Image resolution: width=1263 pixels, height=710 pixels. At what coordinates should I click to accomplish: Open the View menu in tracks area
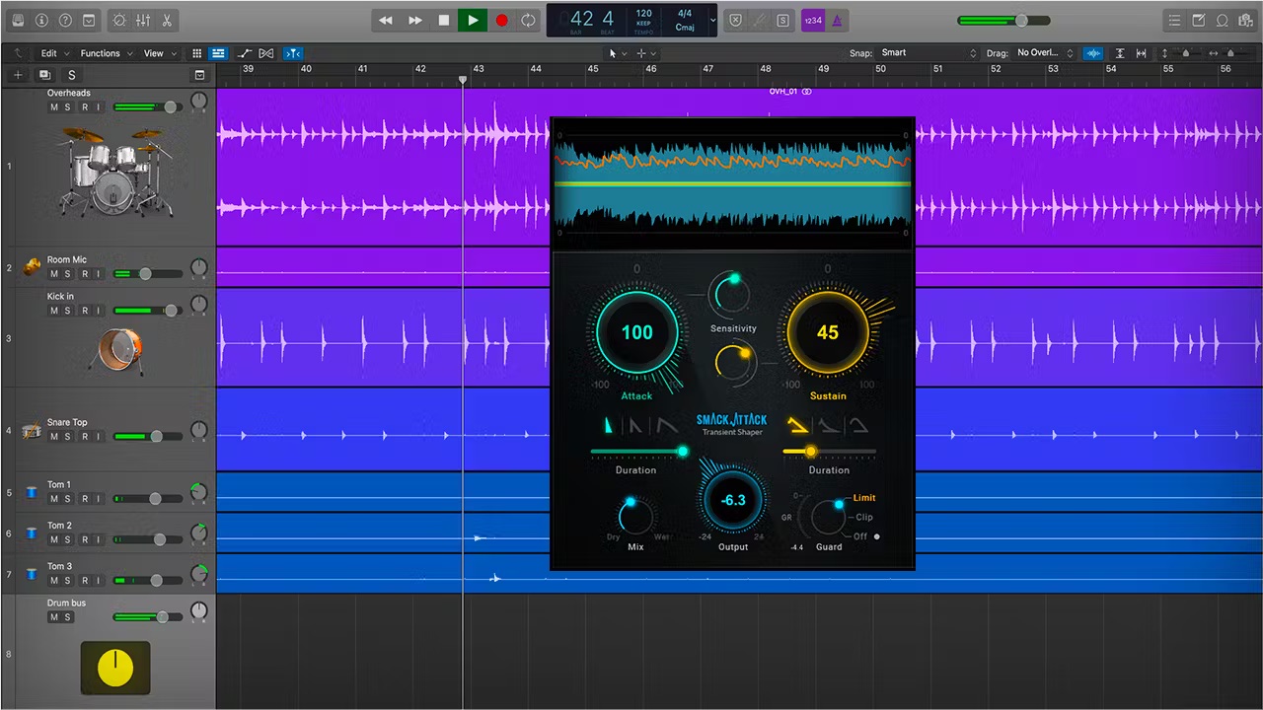click(160, 53)
